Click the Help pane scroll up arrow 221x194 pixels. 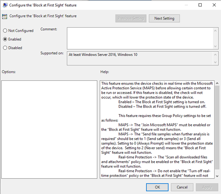point(217,83)
